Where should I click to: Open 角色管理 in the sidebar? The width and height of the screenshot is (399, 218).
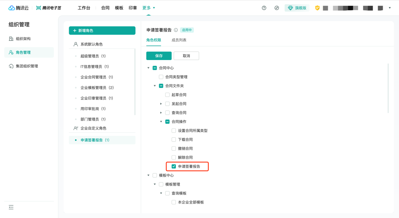(29, 52)
